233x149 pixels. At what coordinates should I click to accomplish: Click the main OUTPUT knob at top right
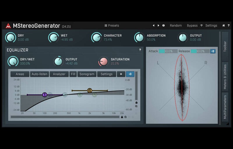coord(183,38)
